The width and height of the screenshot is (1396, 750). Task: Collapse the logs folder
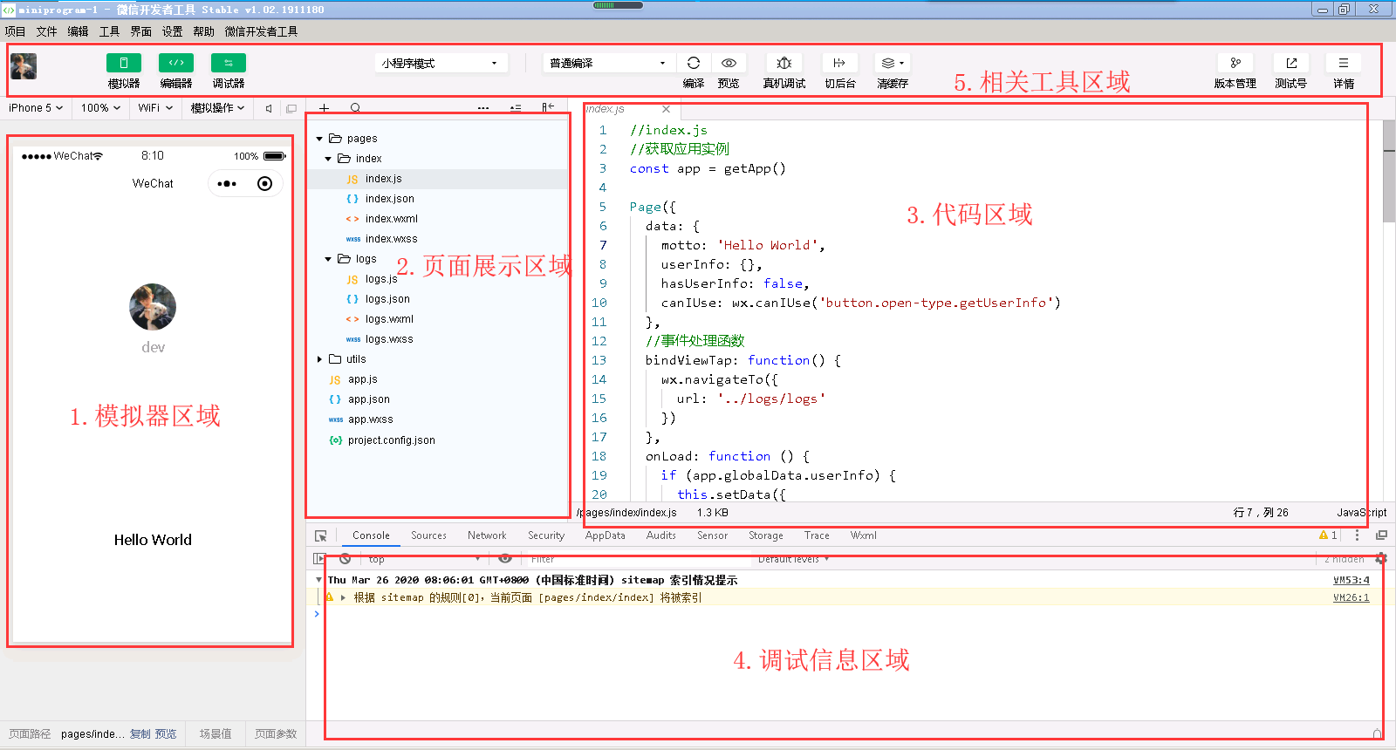(x=328, y=259)
